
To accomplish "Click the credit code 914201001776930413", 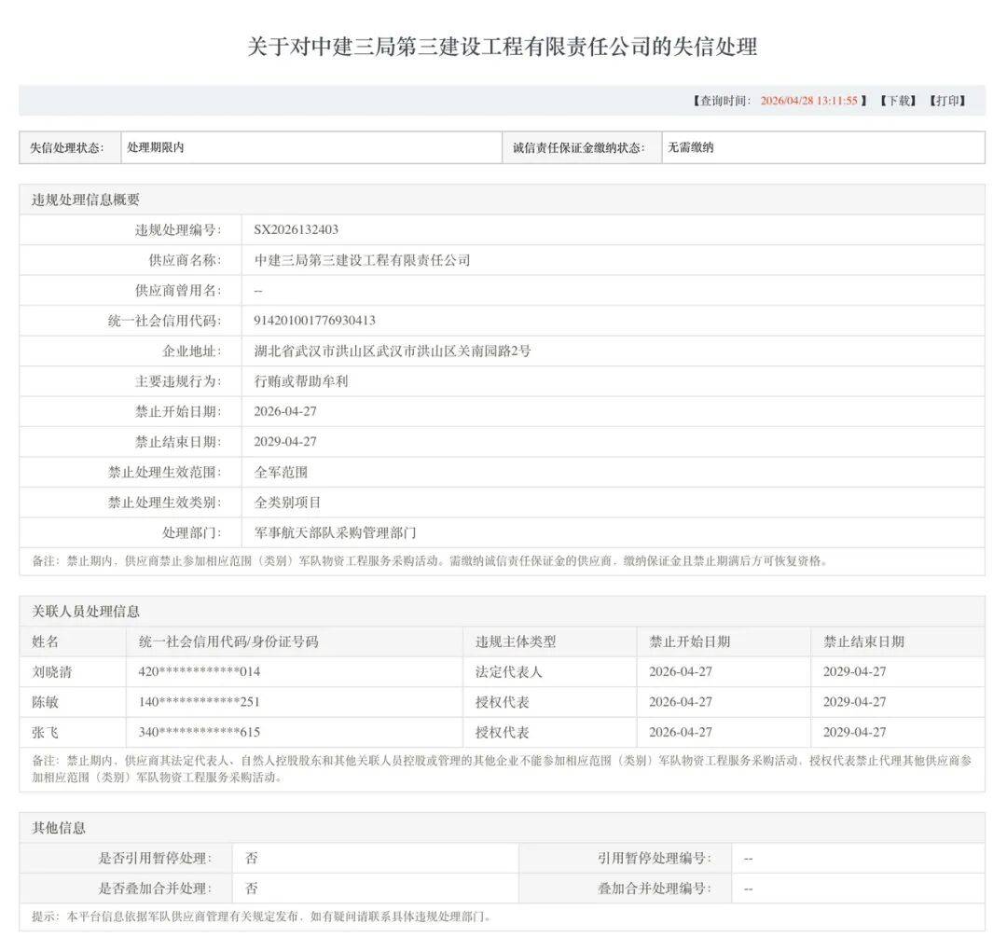I will (x=314, y=321).
